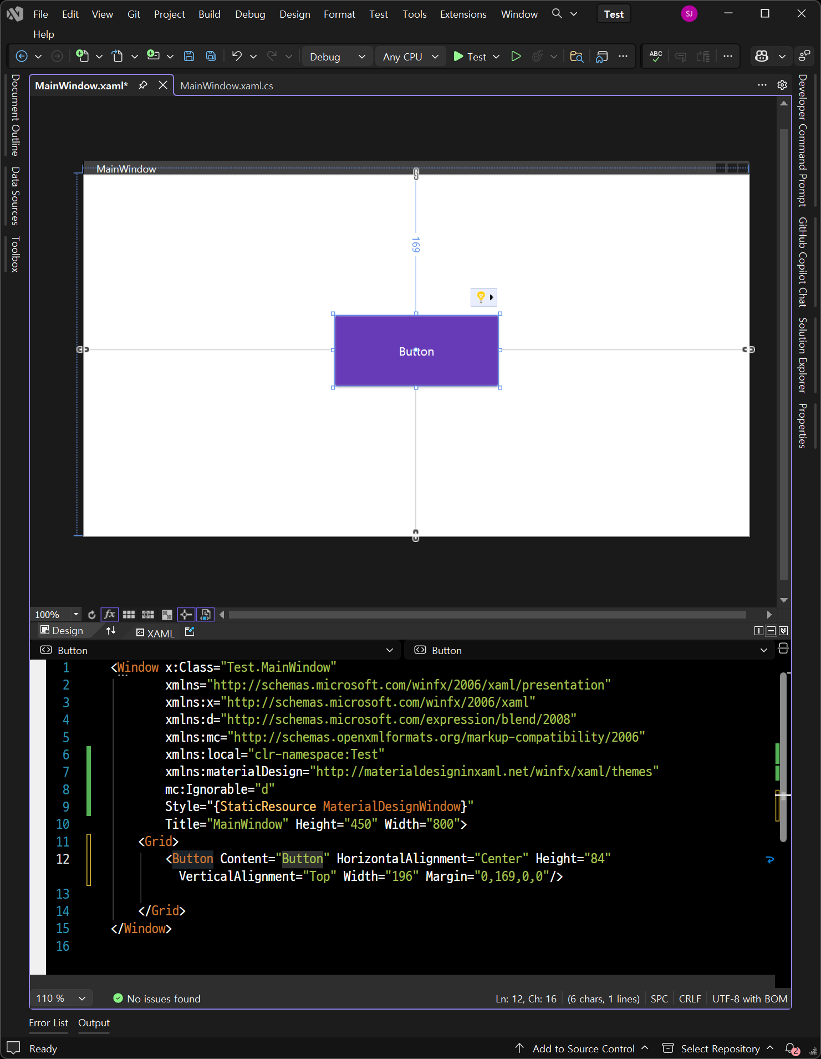Open GitHub Copilot icon in toolbar
The image size is (821, 1059).
point(762,56)
